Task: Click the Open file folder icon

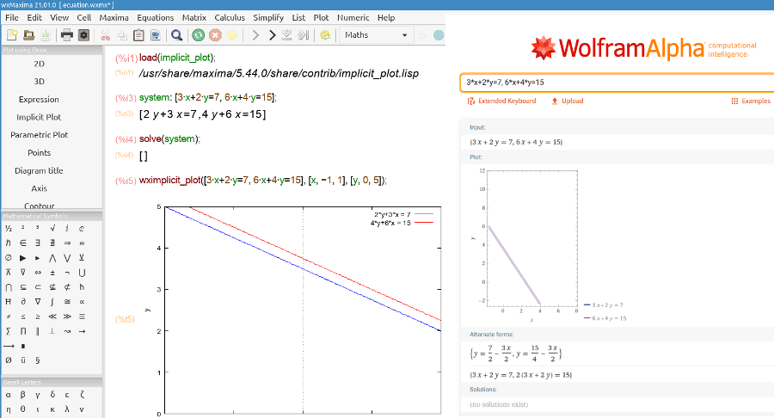Action: click(x=28, y=35)
